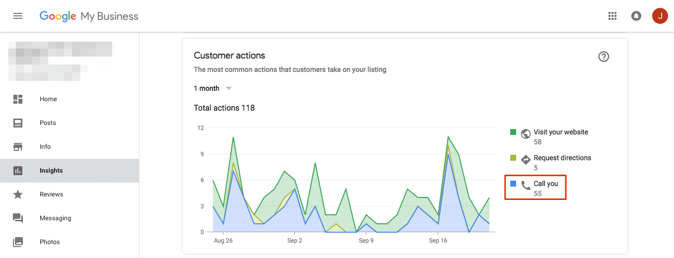The image size is (674, 258).
Task: Open the 1 month period dropdown
Action: point(213,88)
